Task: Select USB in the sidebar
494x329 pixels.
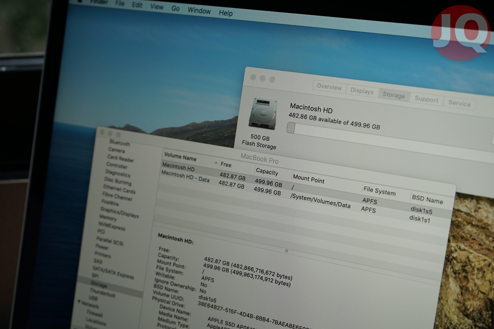Action: pos(93,299)
